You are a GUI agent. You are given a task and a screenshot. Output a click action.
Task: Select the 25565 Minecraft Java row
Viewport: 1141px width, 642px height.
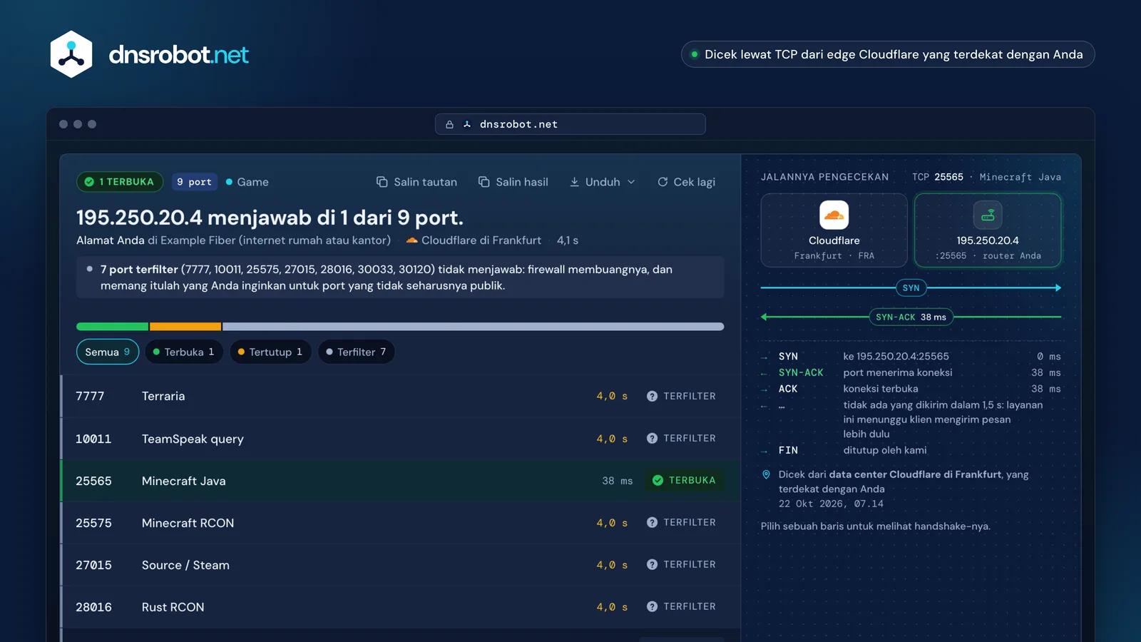[x=400, y=481]
